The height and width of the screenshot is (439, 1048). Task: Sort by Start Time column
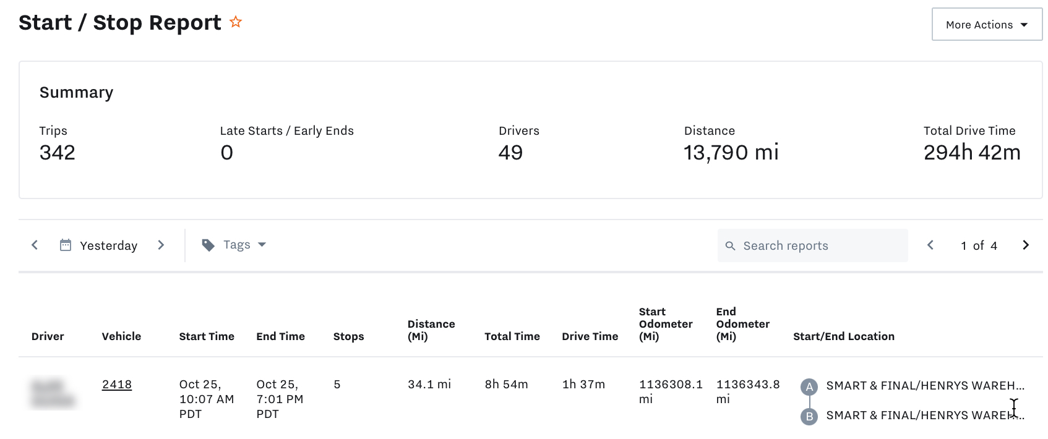[207, 336]
